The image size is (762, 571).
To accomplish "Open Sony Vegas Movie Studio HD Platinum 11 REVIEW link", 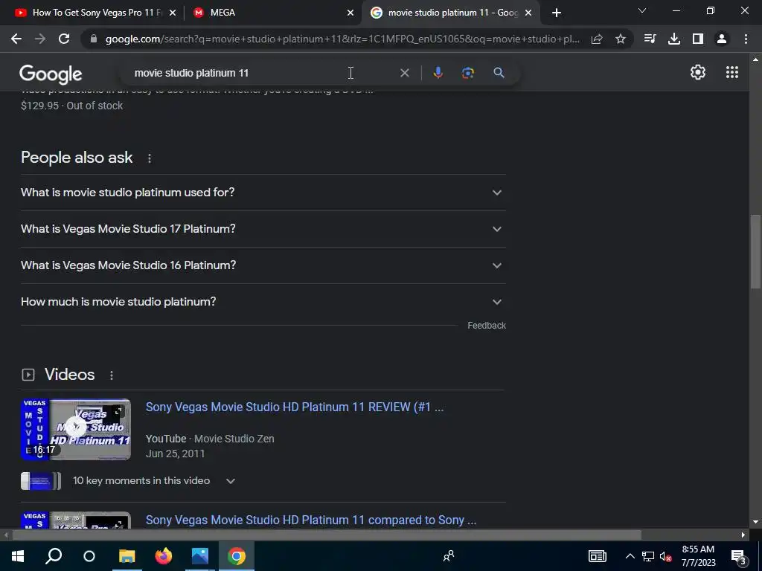I will click(x=295, y=407).
